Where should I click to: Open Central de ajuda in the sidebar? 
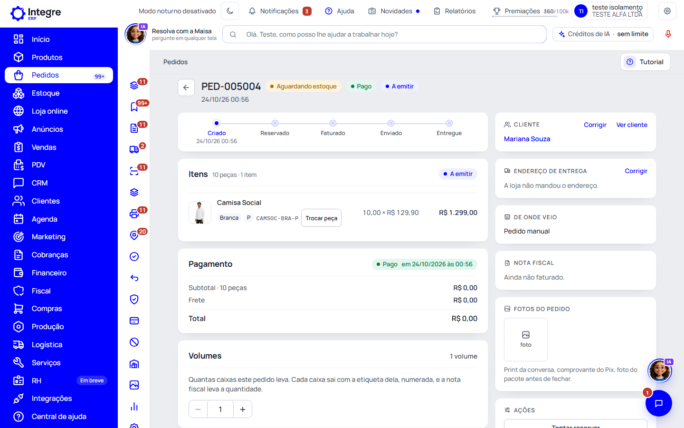59,417
